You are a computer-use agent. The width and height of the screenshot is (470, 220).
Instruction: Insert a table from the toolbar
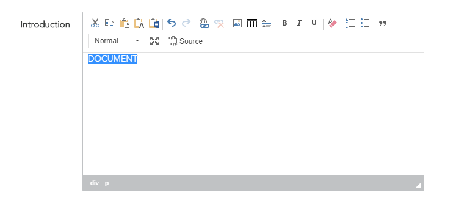(x=252, y=23)
